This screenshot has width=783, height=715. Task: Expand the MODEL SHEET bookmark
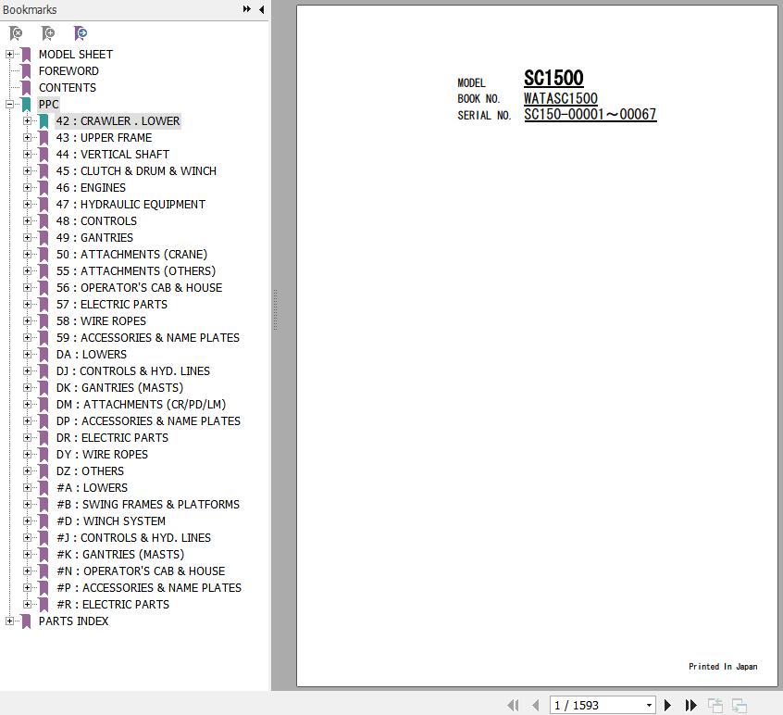9,54
